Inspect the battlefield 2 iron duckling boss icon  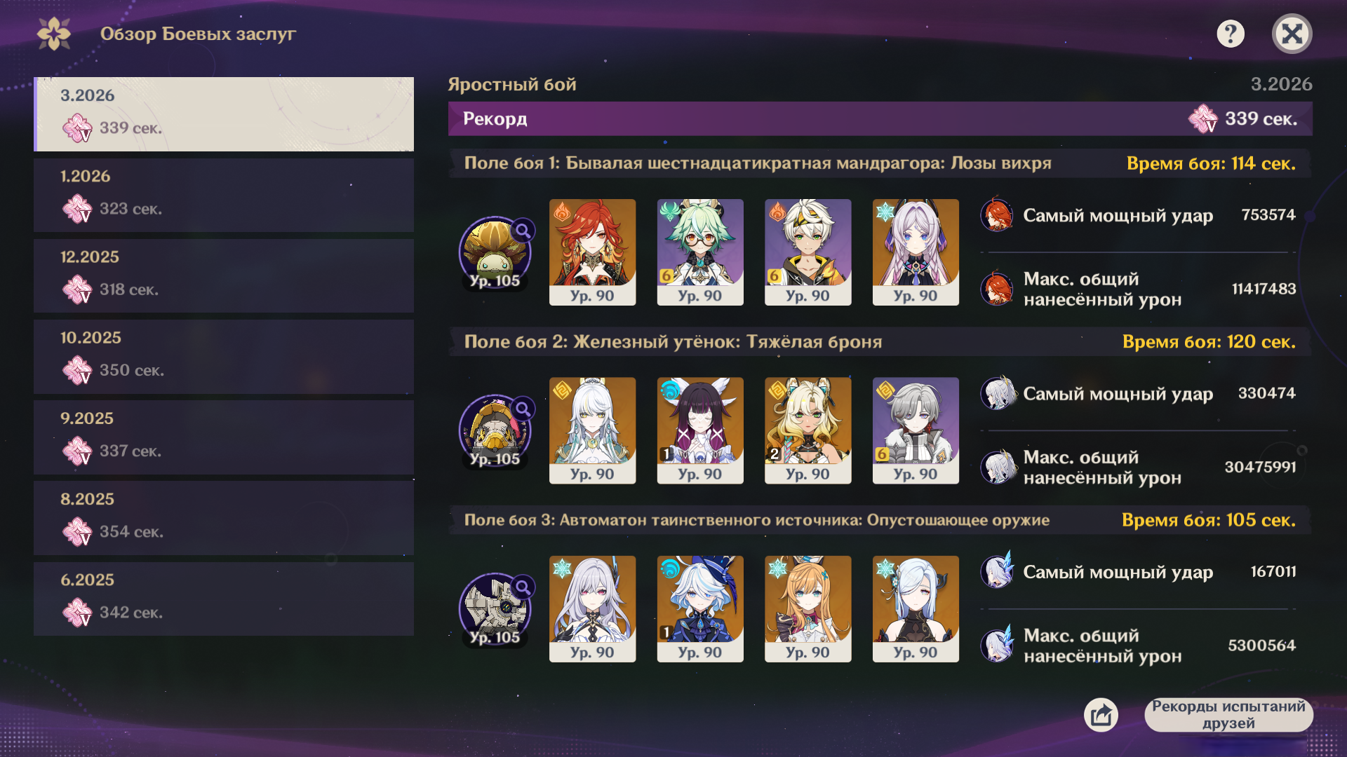click(495, 430)
